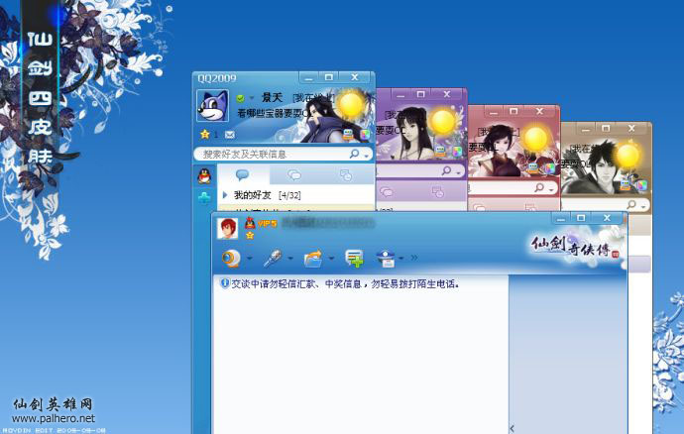Screen dimensions: 684x434
Task: Click the sun weather icon in brown window
Action: (627, 157)
